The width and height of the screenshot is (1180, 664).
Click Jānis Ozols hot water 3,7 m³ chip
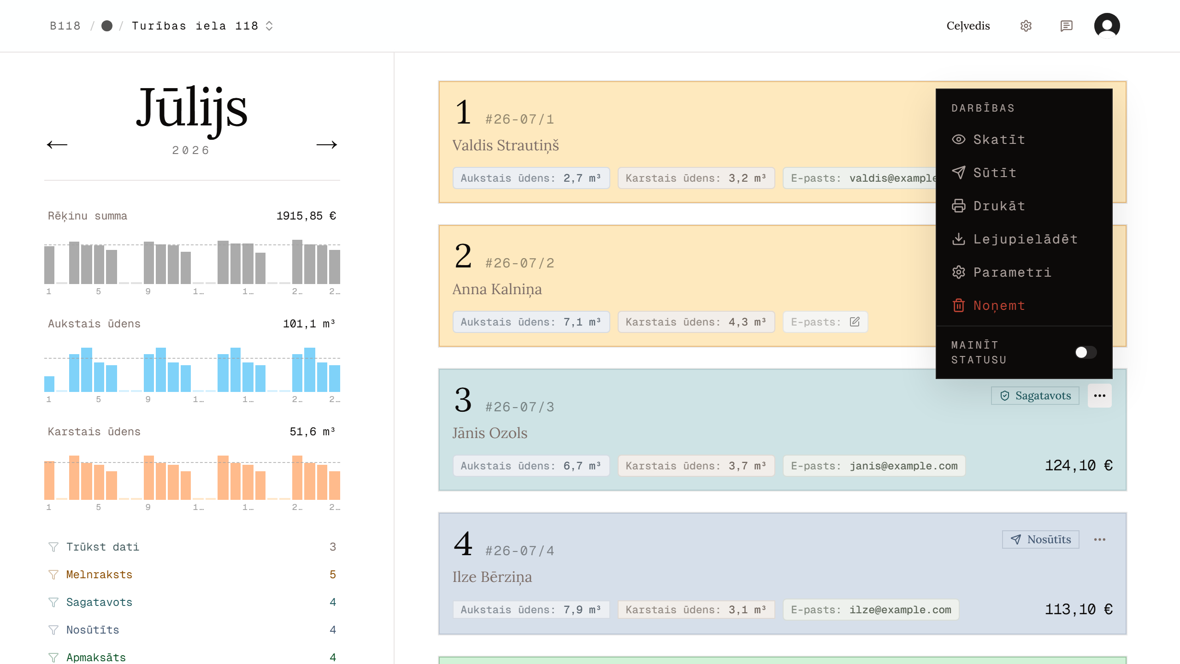click(x=696, y=466)
